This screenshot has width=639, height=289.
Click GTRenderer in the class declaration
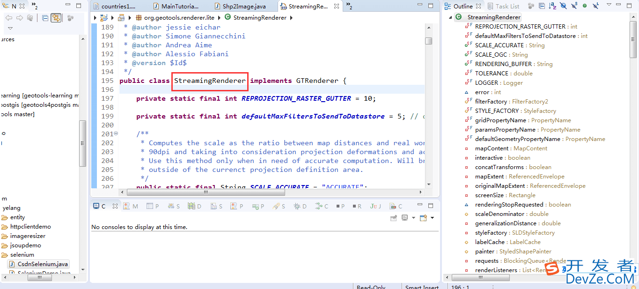pyautogui.click(x=317, y=81)
